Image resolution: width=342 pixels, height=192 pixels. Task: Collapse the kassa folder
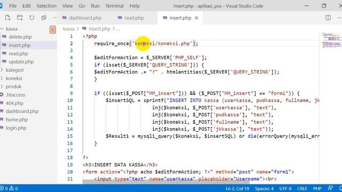click(2, 29)
